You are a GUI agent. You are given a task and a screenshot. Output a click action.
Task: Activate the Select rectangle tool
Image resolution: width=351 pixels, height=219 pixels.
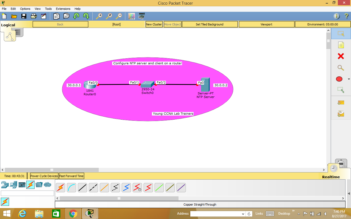pos(341,33)
